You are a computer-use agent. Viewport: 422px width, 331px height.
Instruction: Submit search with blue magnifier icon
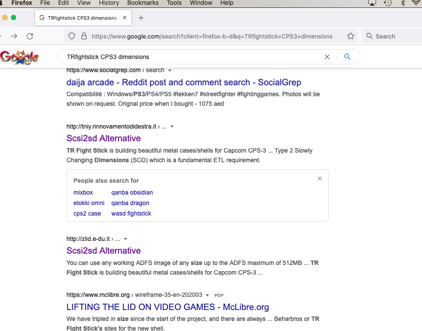click(348, 57)
